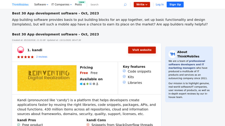This screenshot has height=126, width=225.
Task: Click the Windows platform icon
Action: coord(81,84)
